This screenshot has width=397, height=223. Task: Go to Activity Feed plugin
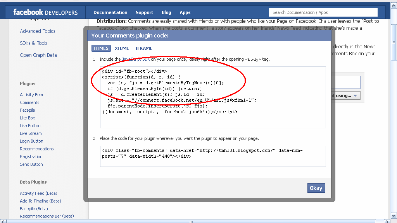pyautogui.click(x=32, y=95)
